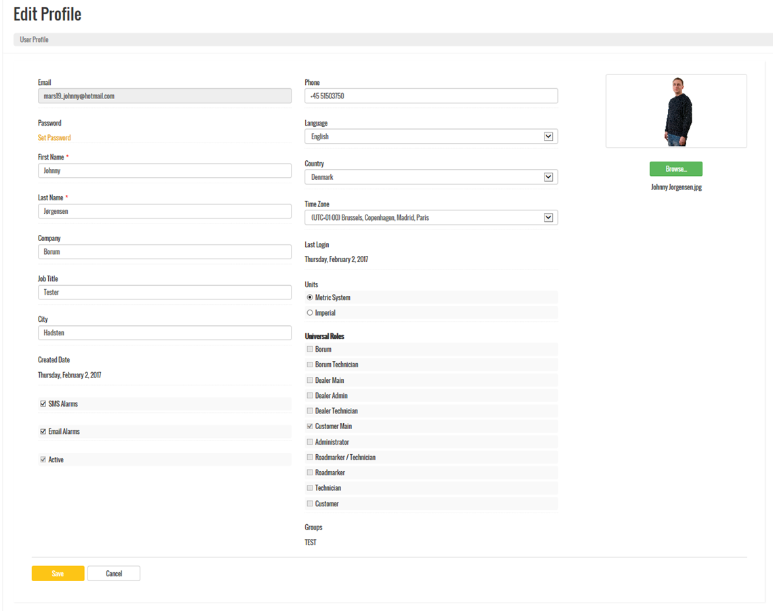Click the Cancel button
This screenshot has width=773, height=611.
(114, 574)
